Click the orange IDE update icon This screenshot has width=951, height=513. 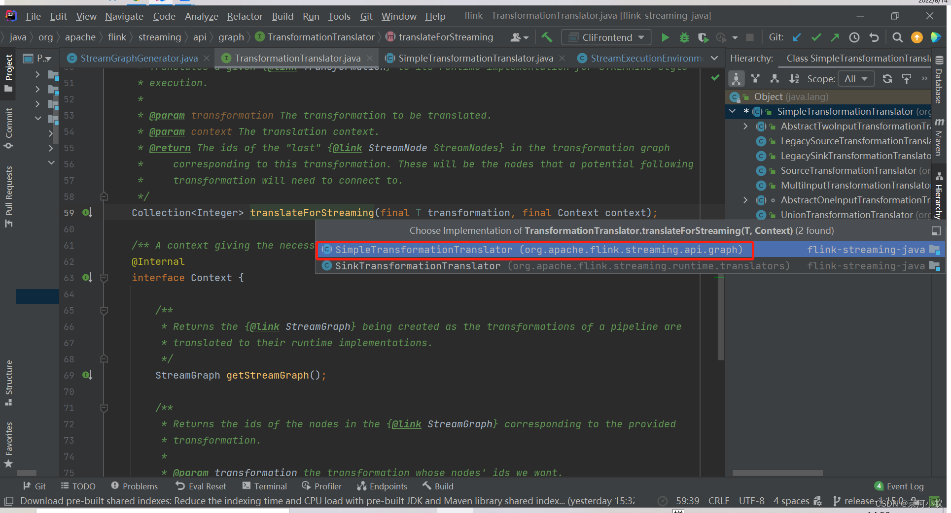coord(917,37)
